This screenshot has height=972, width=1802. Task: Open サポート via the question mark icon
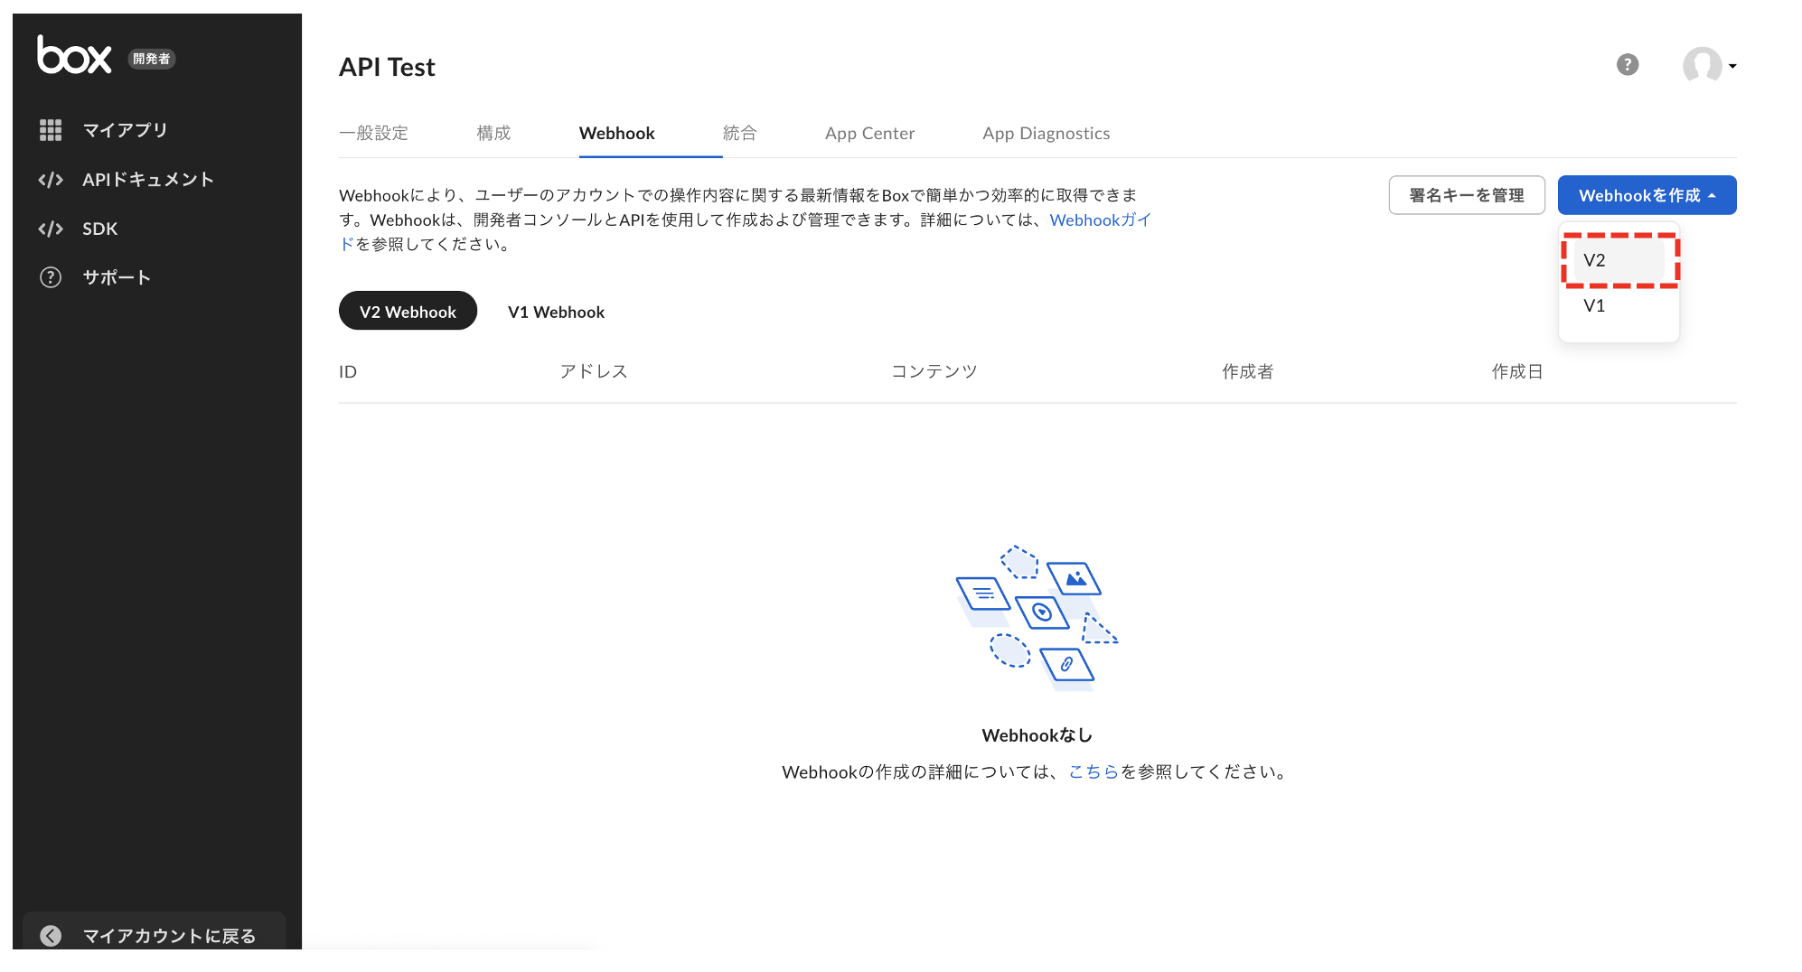[50, 277]
